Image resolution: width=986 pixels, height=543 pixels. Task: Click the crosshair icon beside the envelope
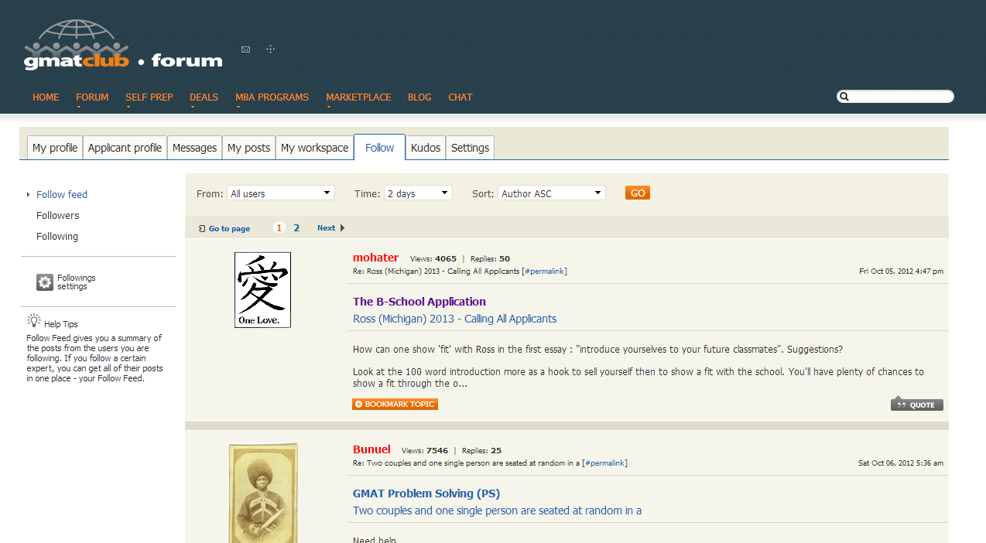click(270, 50)
